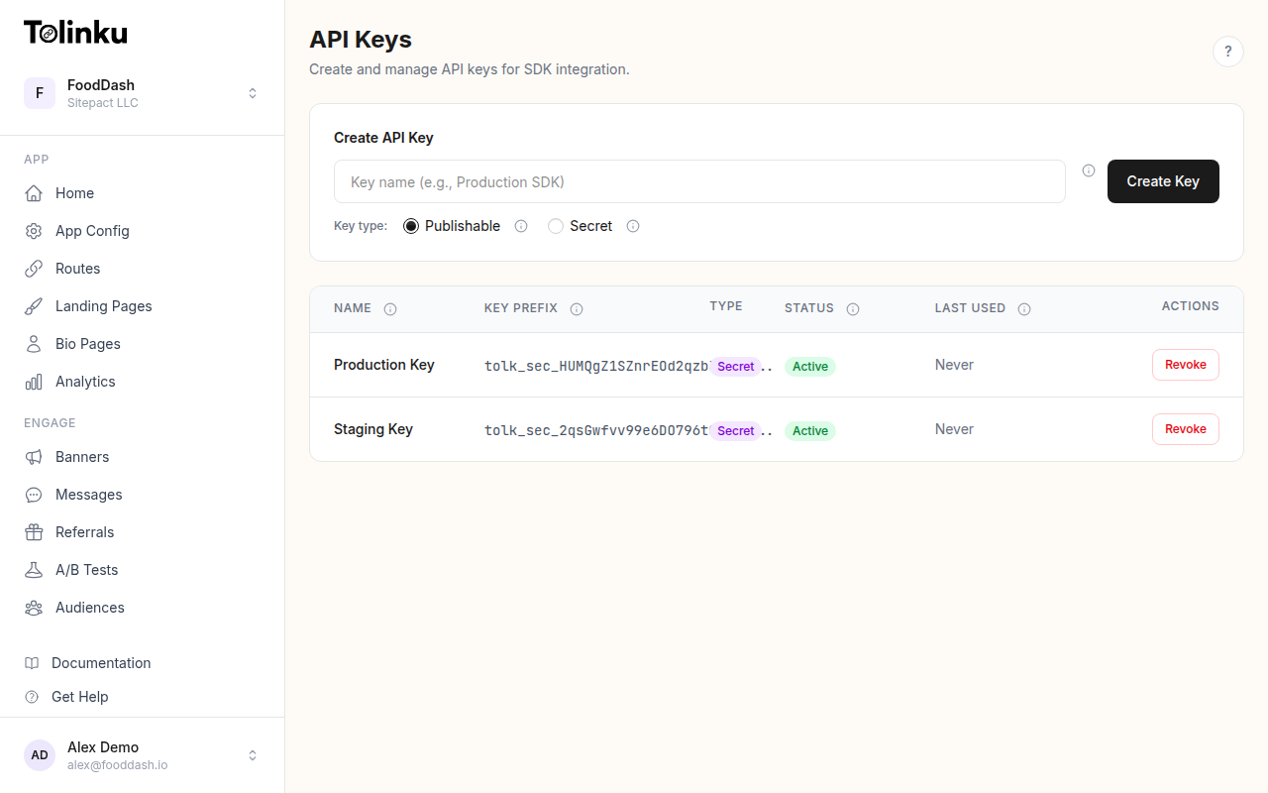Select the Referrals gift icon
Image resolution: width=1268 pixels, height=793 pixels.
coord(34,531)
